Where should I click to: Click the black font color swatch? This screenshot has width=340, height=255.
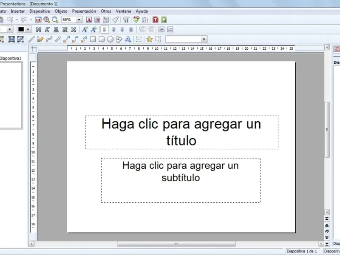(x=21, y=29)
